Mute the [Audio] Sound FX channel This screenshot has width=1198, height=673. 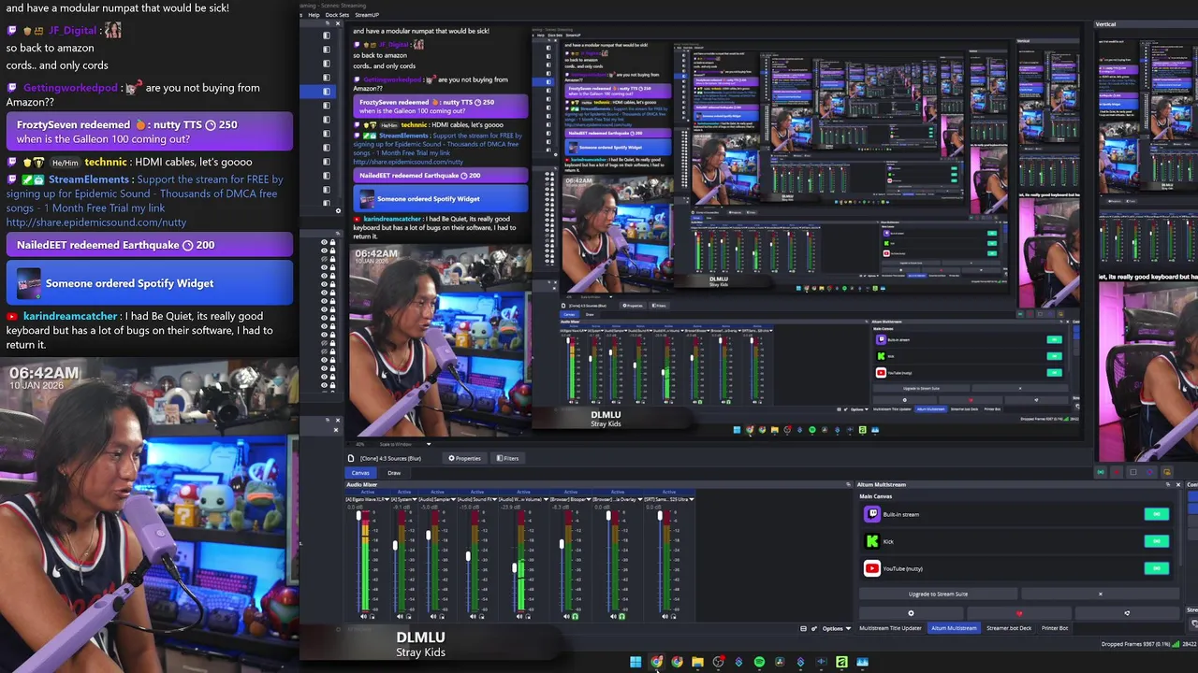pyautogui.click(x=473, y=616)
